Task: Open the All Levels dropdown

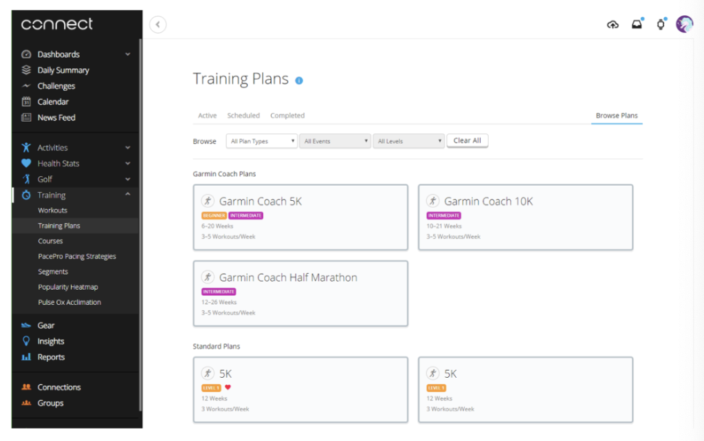Action: point(408,141)
